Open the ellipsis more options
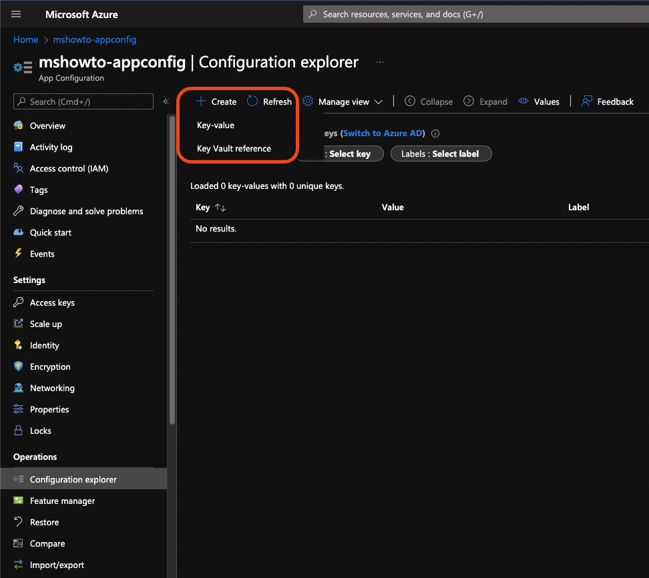The image size is (649, 578). [379, 62]
